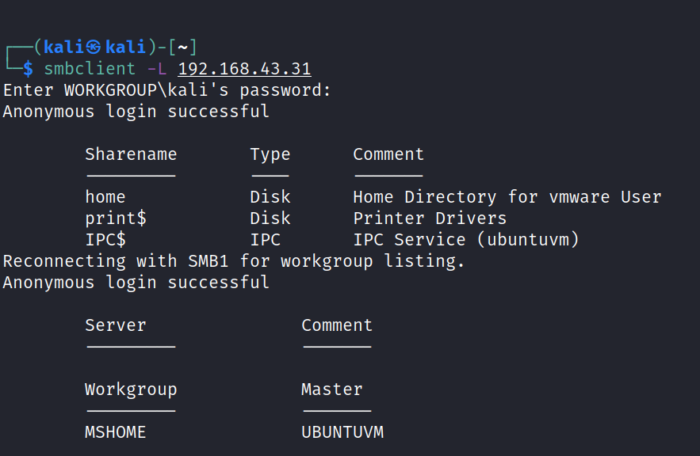700x456 pixels.
Task: Click the Home Directory for vmware User comment
Action: tap(507, 197)
